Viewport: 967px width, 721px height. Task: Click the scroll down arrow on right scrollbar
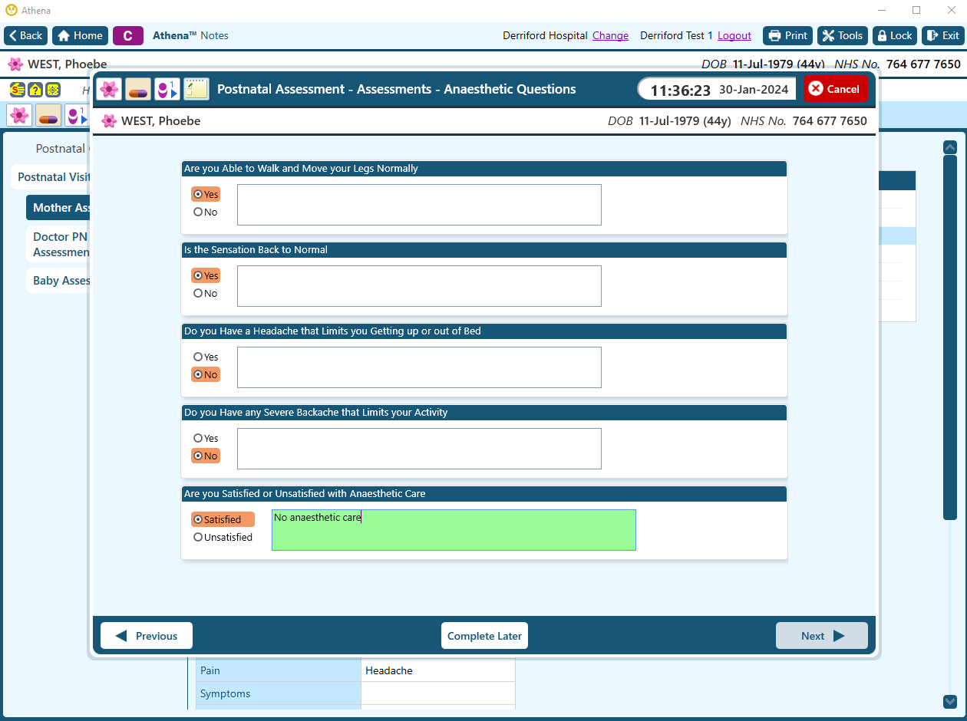[950, 701]
